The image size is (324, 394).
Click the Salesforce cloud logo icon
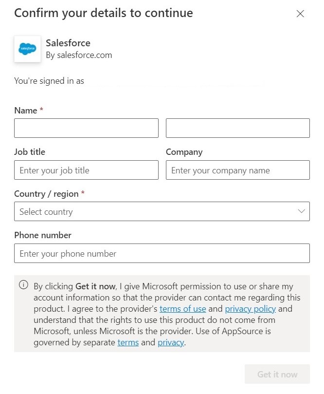click(x=27, y=49)
